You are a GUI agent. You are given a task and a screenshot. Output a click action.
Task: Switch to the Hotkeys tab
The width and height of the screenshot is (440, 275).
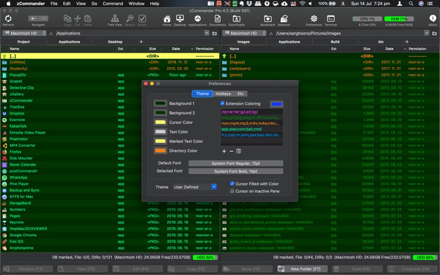click(x=223, y=94)
